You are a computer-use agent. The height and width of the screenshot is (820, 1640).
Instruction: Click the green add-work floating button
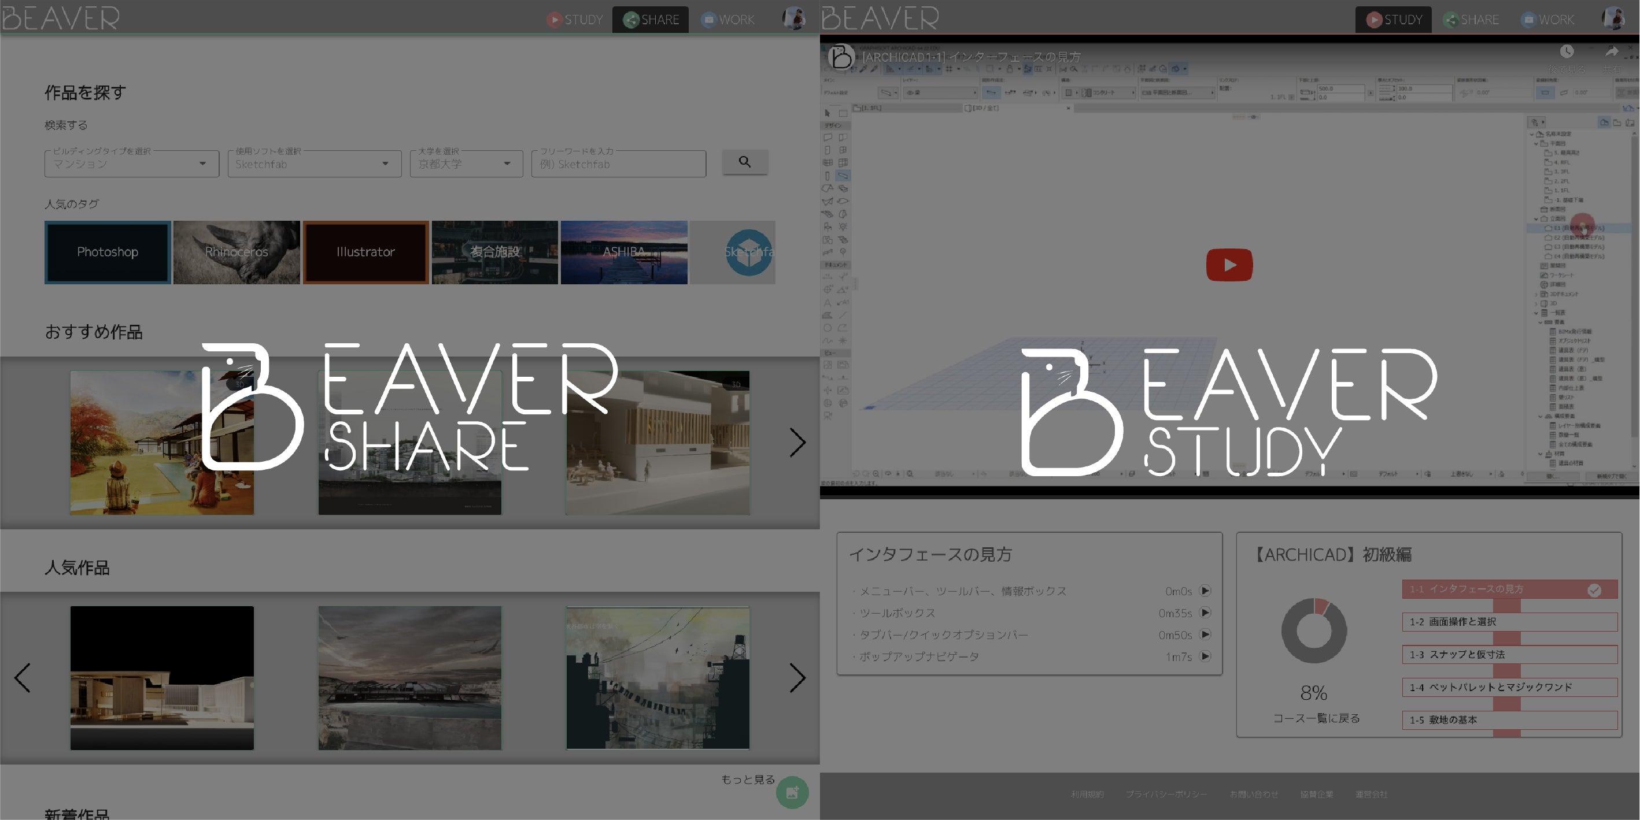pos(792,792)
